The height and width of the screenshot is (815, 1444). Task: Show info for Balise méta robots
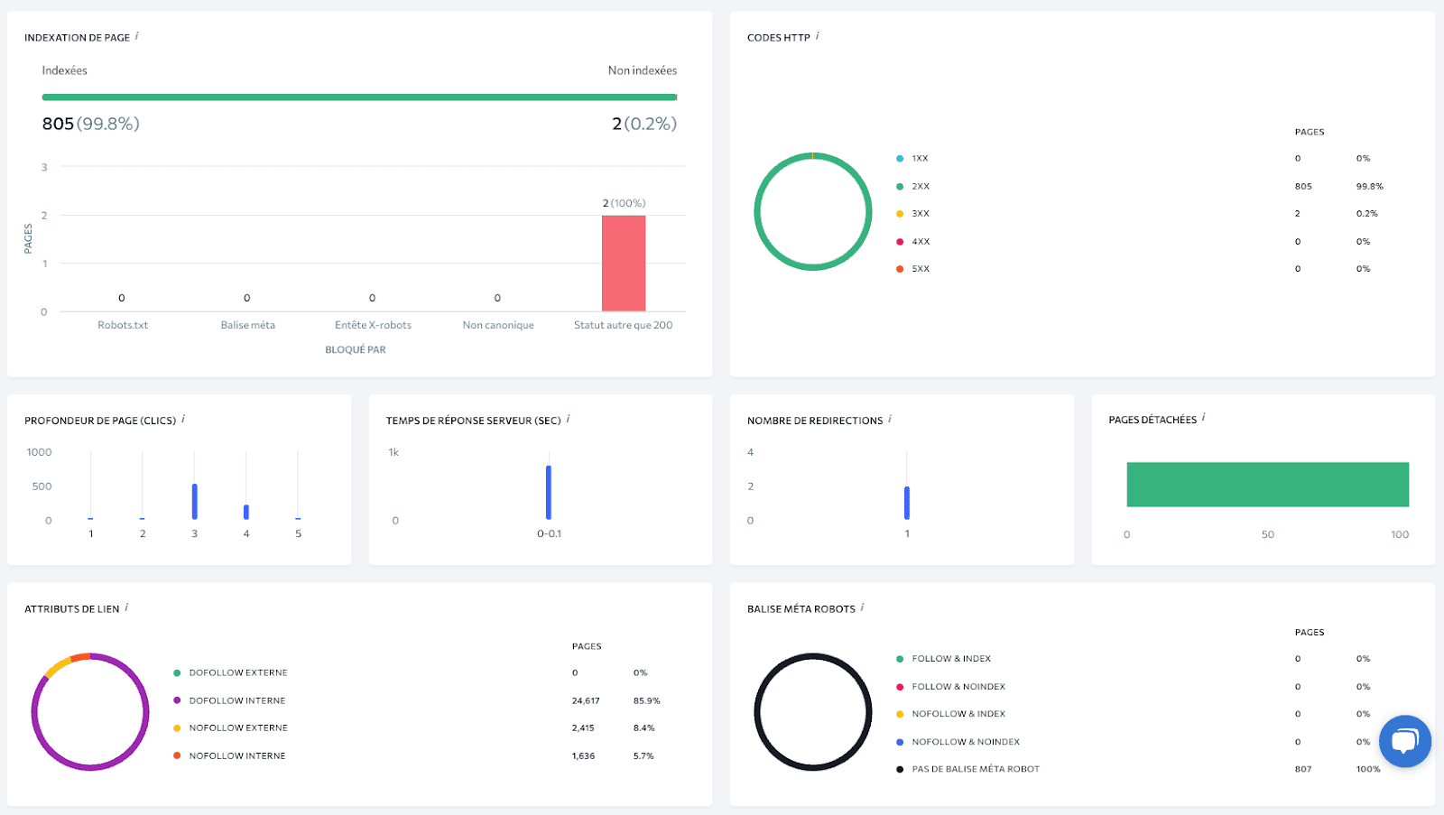pyautogui.click(x=863, y=607)
